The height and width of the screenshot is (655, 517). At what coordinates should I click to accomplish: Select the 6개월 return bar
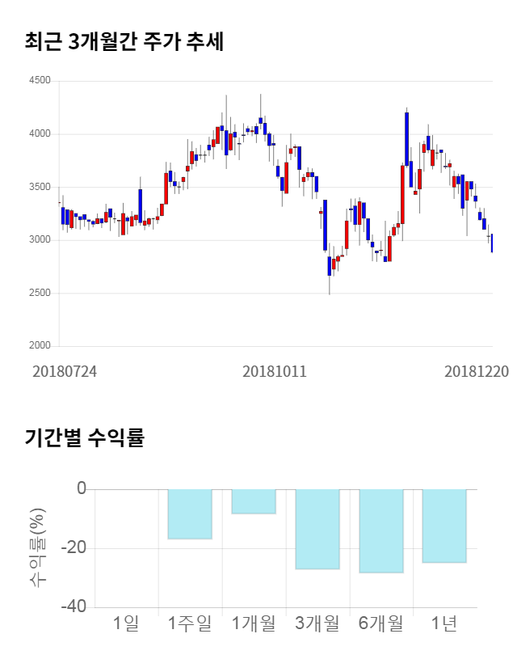coord(381,530)
